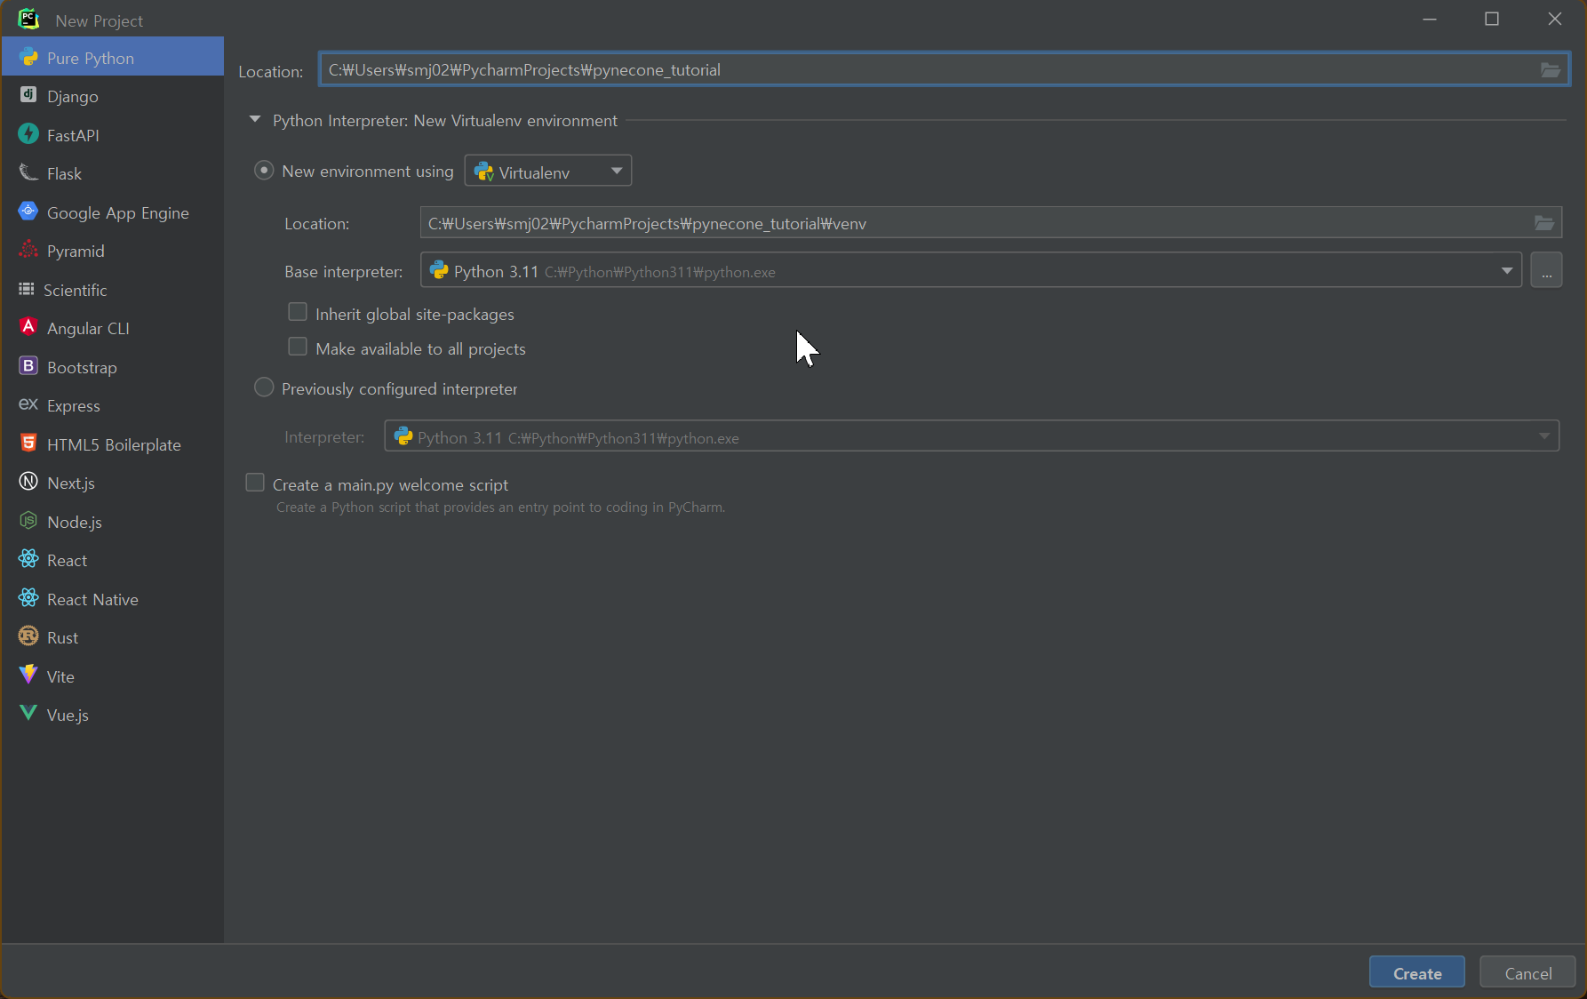Click the Node.js hexagon icon
The height and width of the screenshot is (999, 1587).
coord(28,521)
